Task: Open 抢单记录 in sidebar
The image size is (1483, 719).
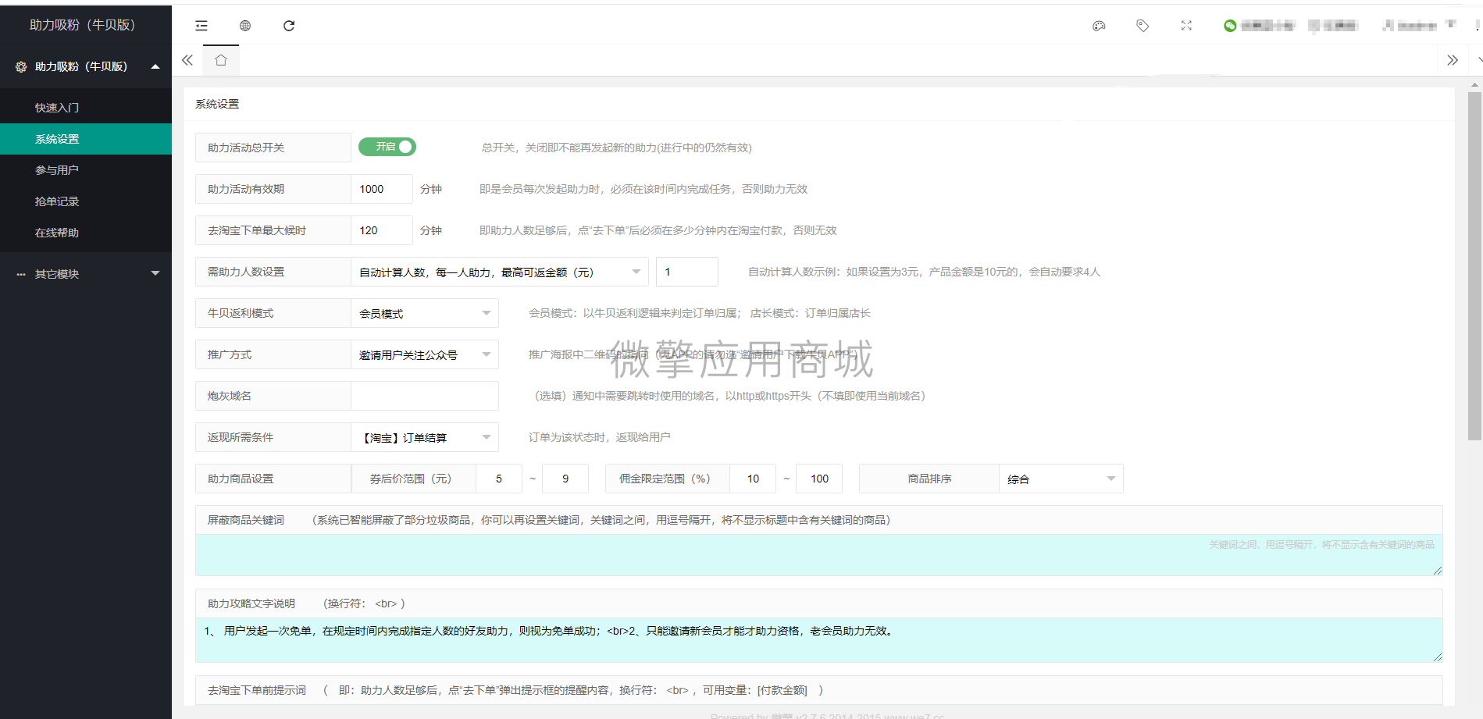Action: point(86,201)
